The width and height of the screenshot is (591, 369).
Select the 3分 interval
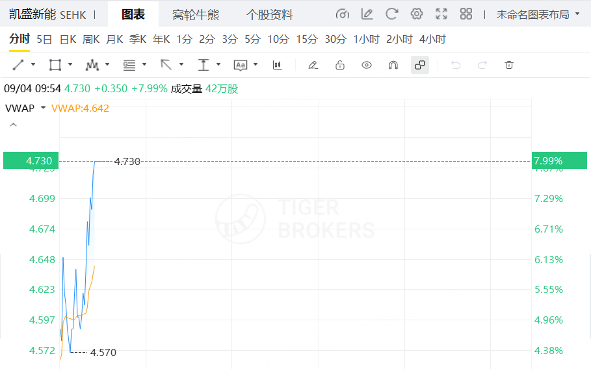230,39
